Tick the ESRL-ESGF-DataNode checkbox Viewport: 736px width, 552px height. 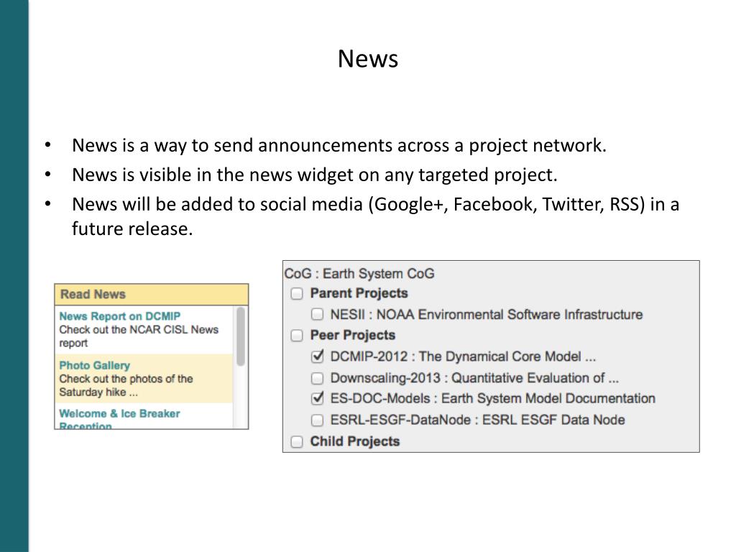pyautogui.click(x=317, y=420)
